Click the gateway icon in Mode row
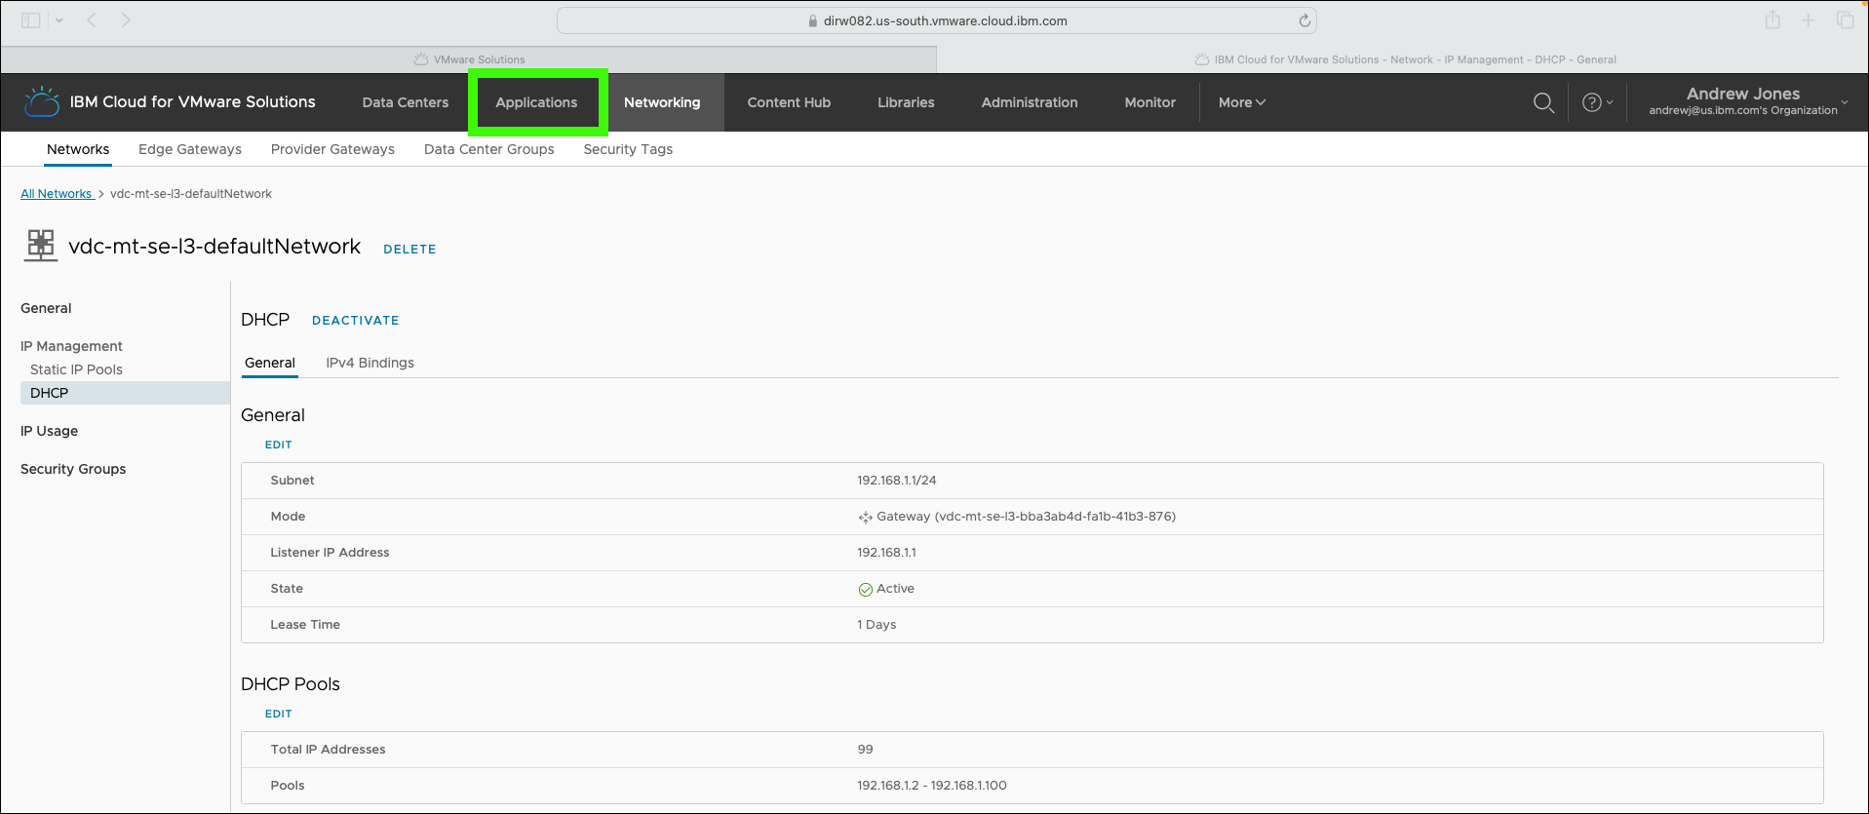The width and height of the screenshot is (1869, 814). [x=865, y=518]
